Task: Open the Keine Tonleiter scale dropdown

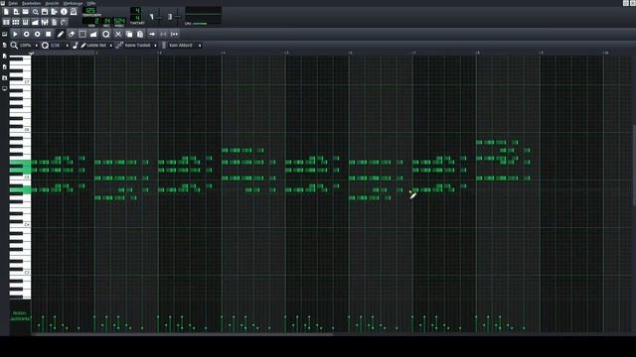Action: (140, 46)
